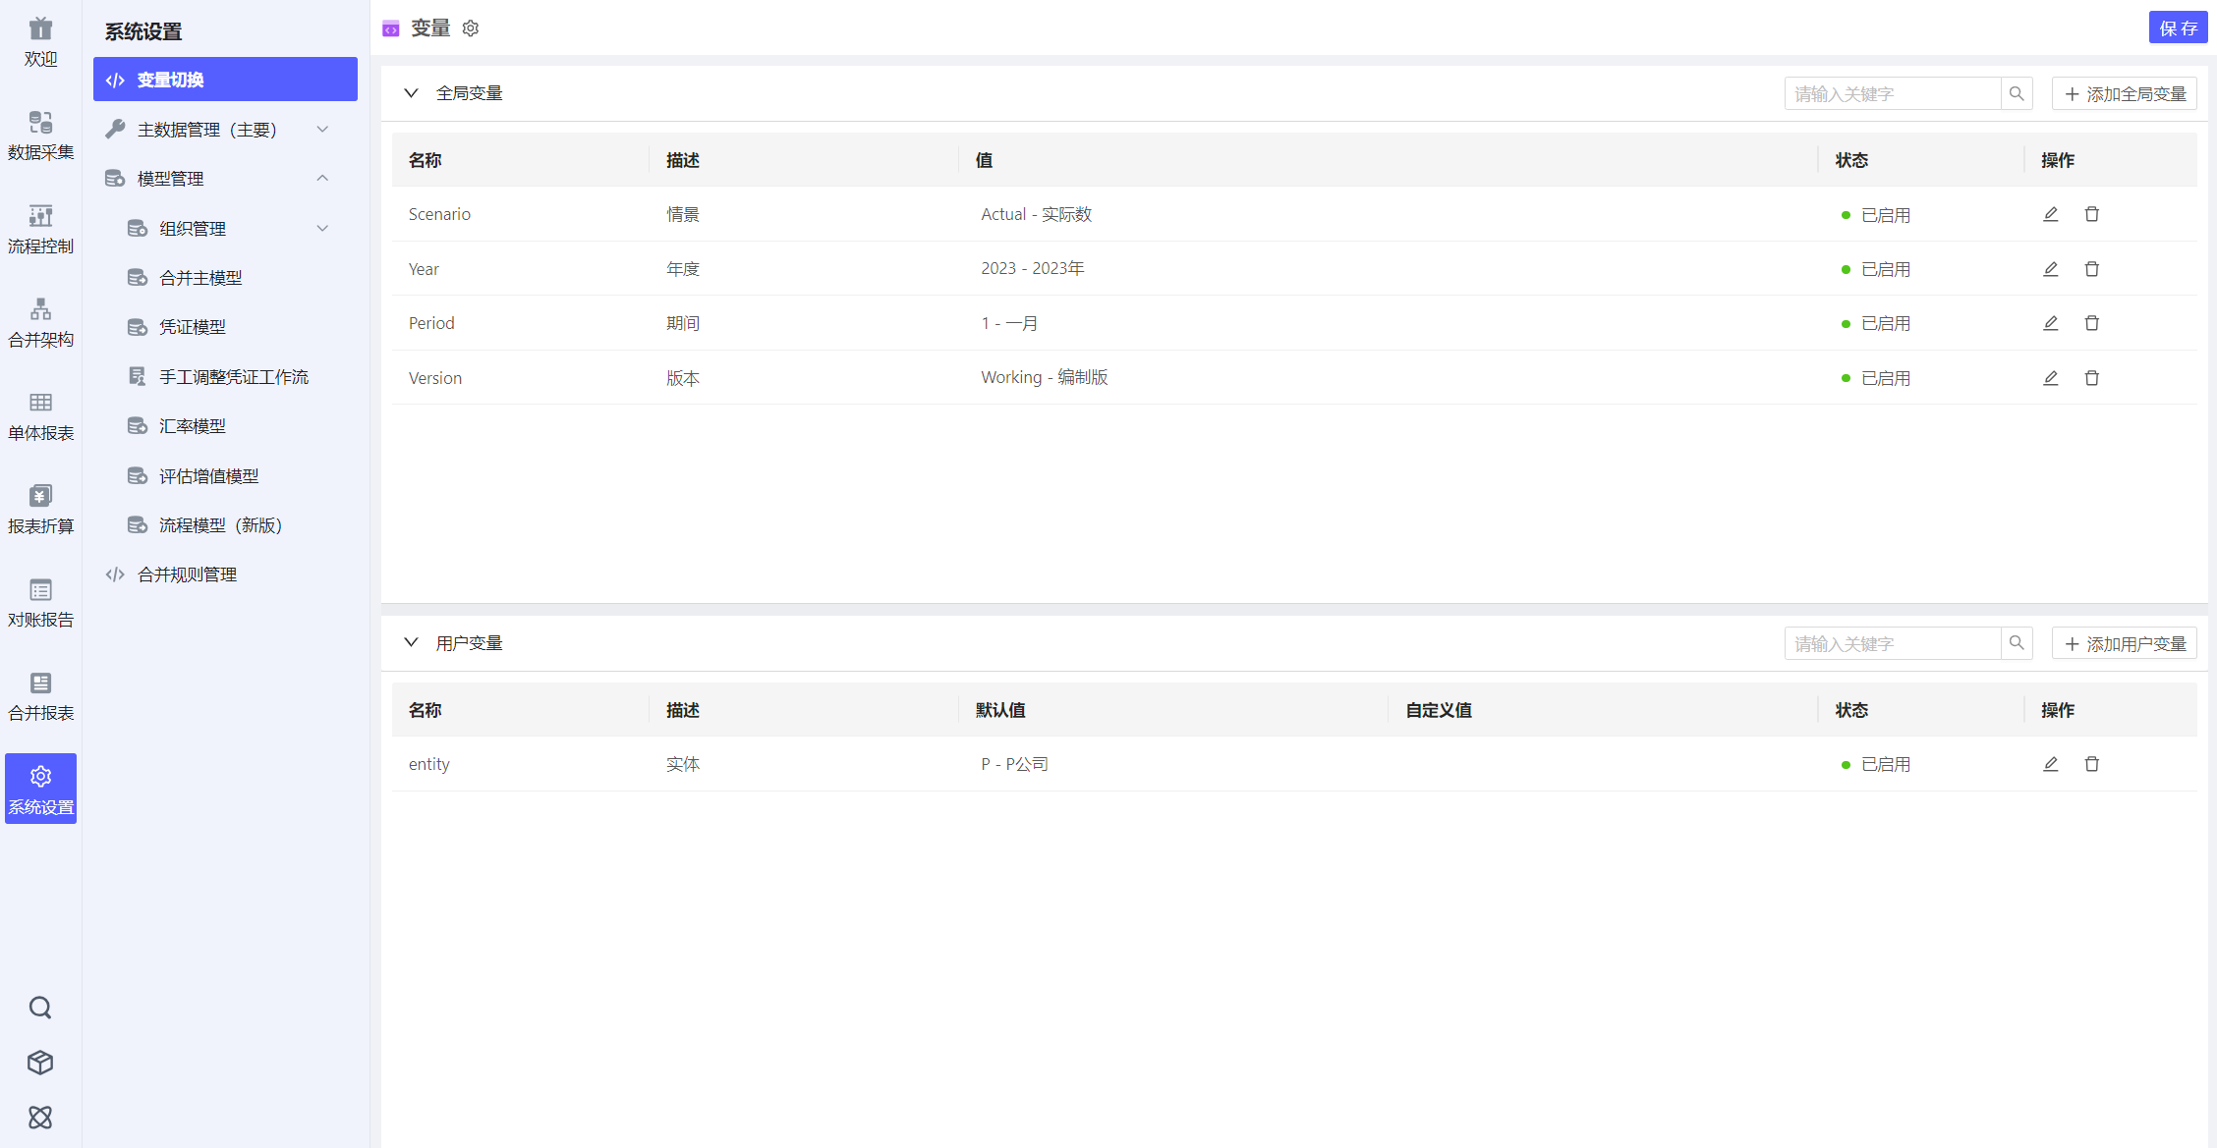The width and height of the screenshot is (2217, 1148).
Task: Open the bottom sidebar search icon
Action: [40, 1008]
